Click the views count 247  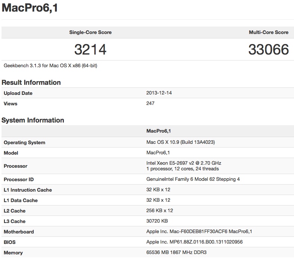[151, 103]
